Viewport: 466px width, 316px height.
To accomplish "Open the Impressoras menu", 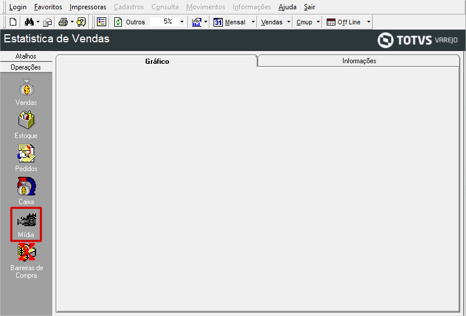I will (x=88, y=7).
